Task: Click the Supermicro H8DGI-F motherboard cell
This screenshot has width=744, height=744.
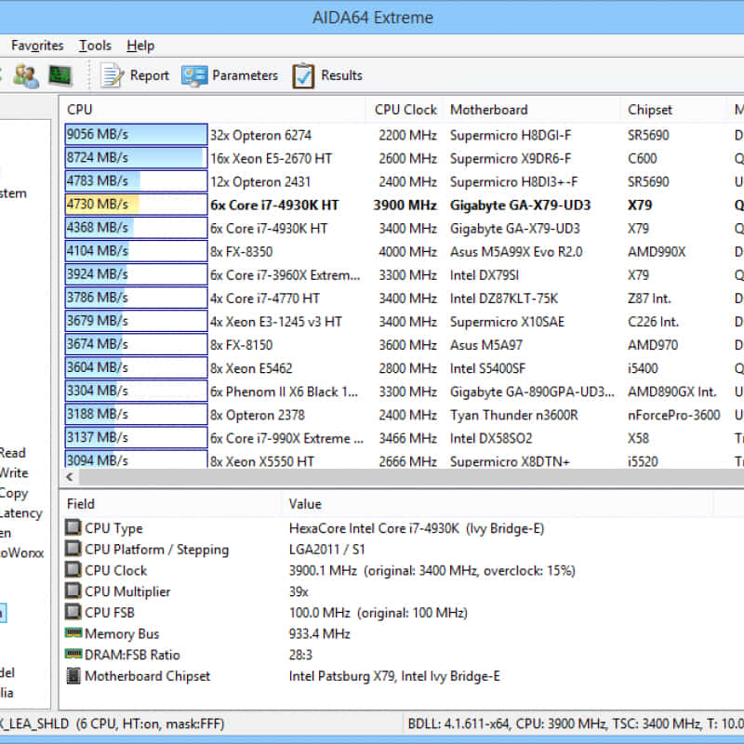Action: (x=511, y=135)
